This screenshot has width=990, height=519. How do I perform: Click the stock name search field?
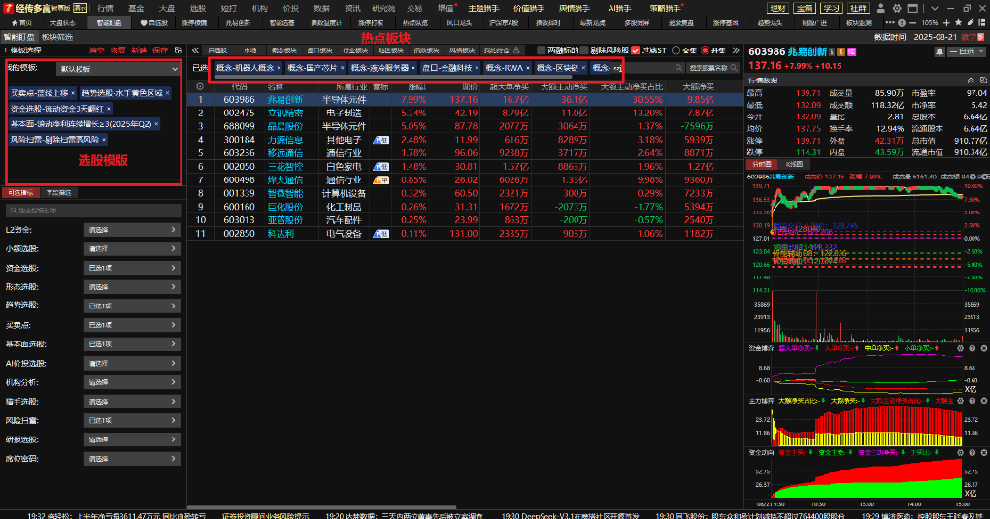click(x=712, y=68)
